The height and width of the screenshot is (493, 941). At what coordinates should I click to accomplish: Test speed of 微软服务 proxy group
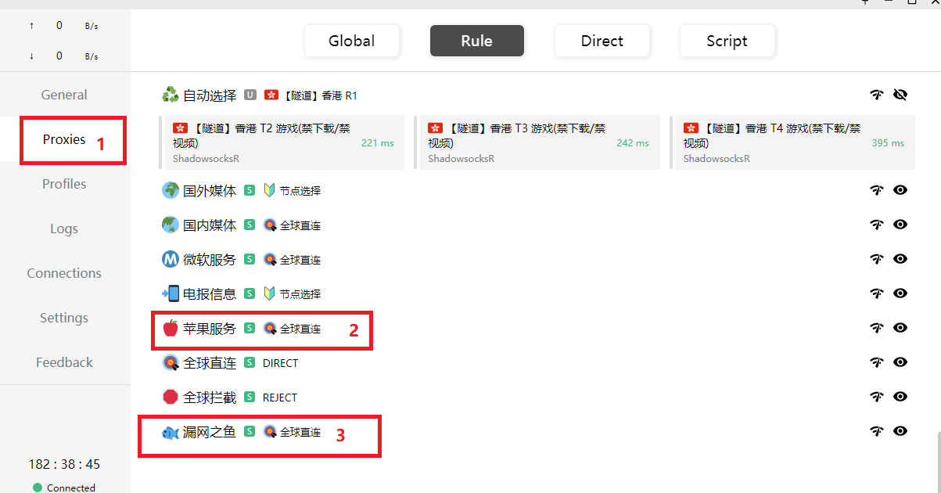877,259
